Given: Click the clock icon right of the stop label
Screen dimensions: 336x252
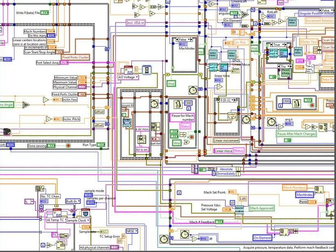Looking at the screenshot, I should click(x=192, y=90).
